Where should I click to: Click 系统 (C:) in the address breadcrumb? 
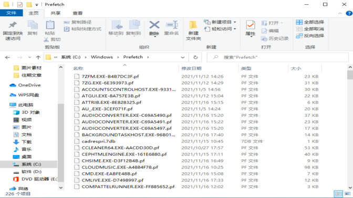pyautogui.click(x=71, y=57)
